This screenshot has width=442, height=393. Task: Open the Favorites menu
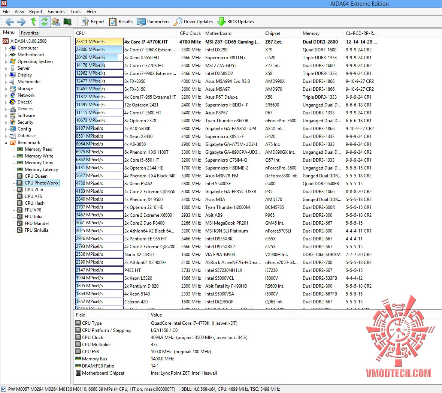coord(57,12)
